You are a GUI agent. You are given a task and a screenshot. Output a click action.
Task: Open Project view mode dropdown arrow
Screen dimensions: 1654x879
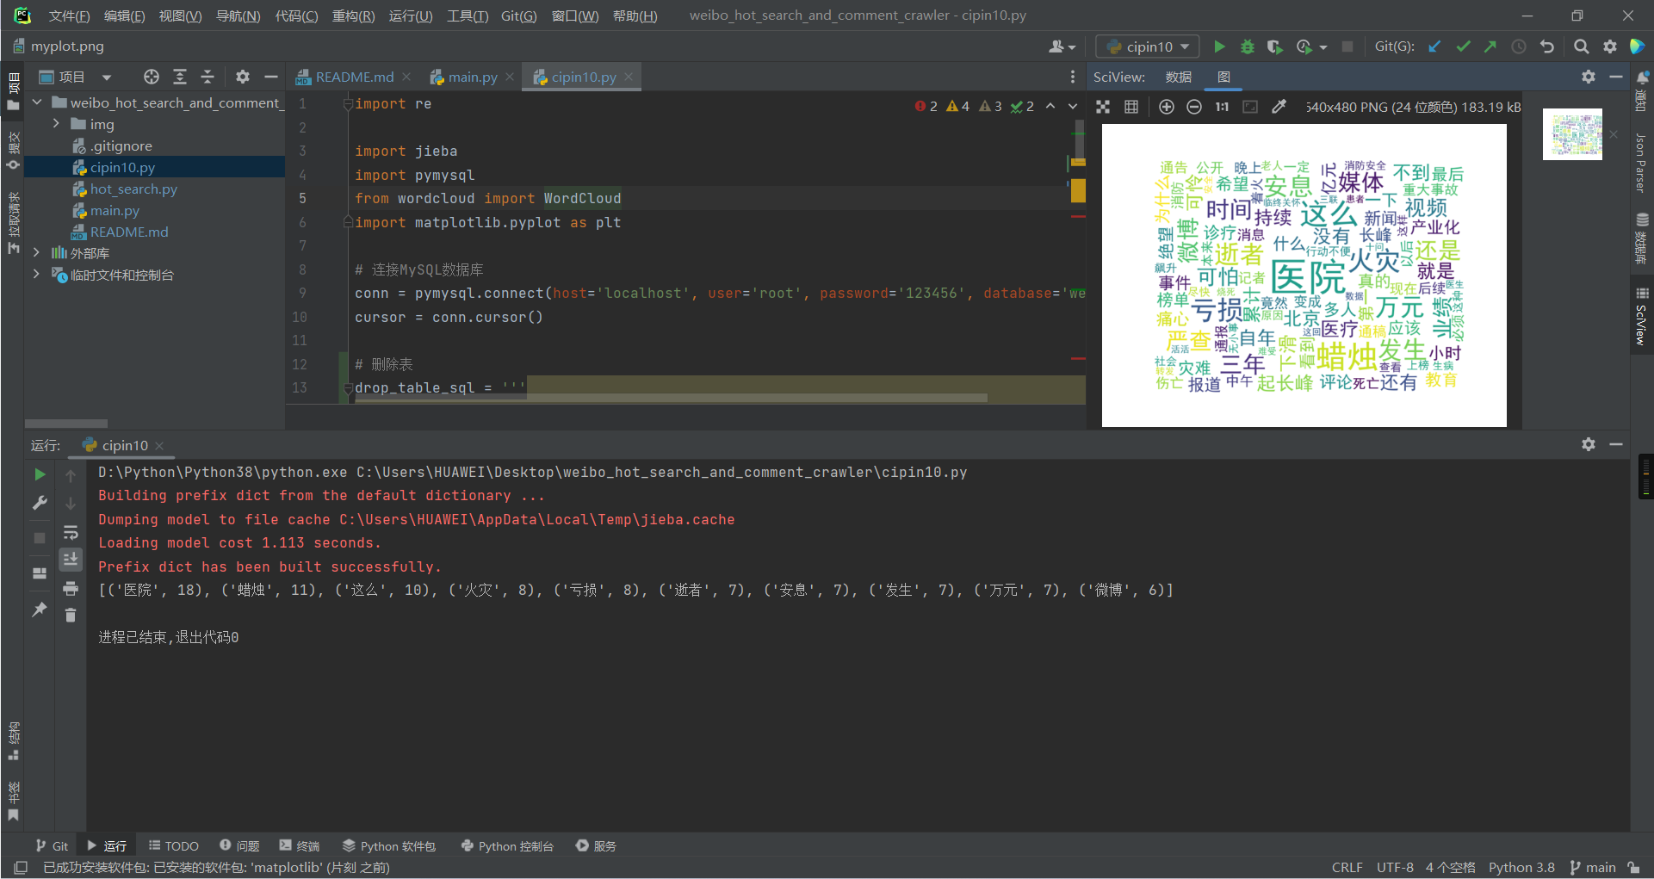(x=107, y=77)
